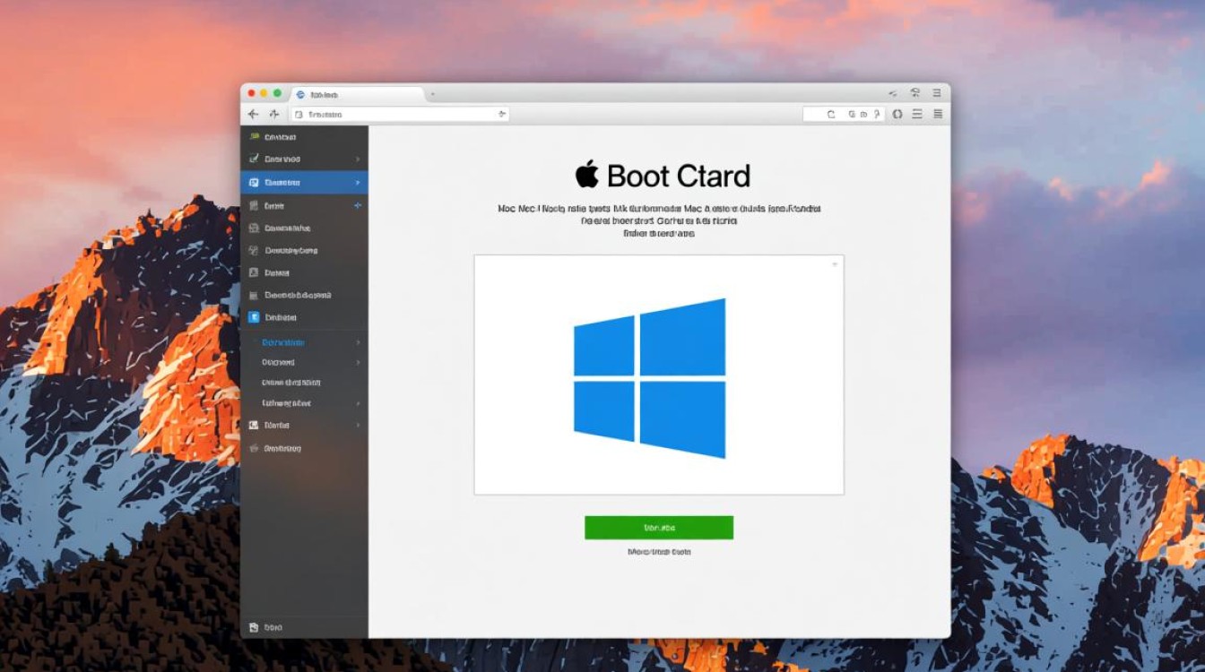Image resolution: width=1205 pixels, height=672 pixels.
Task: Click the green button below the Windows logo
Action: [x=658, y=528]
